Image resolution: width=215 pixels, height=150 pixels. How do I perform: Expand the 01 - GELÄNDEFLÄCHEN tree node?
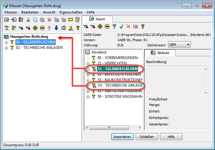6,42
